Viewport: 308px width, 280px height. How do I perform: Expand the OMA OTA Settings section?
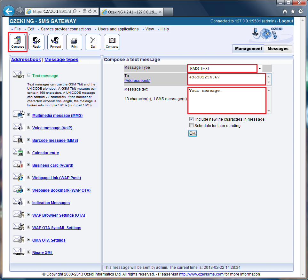click(x=29, y=240)
